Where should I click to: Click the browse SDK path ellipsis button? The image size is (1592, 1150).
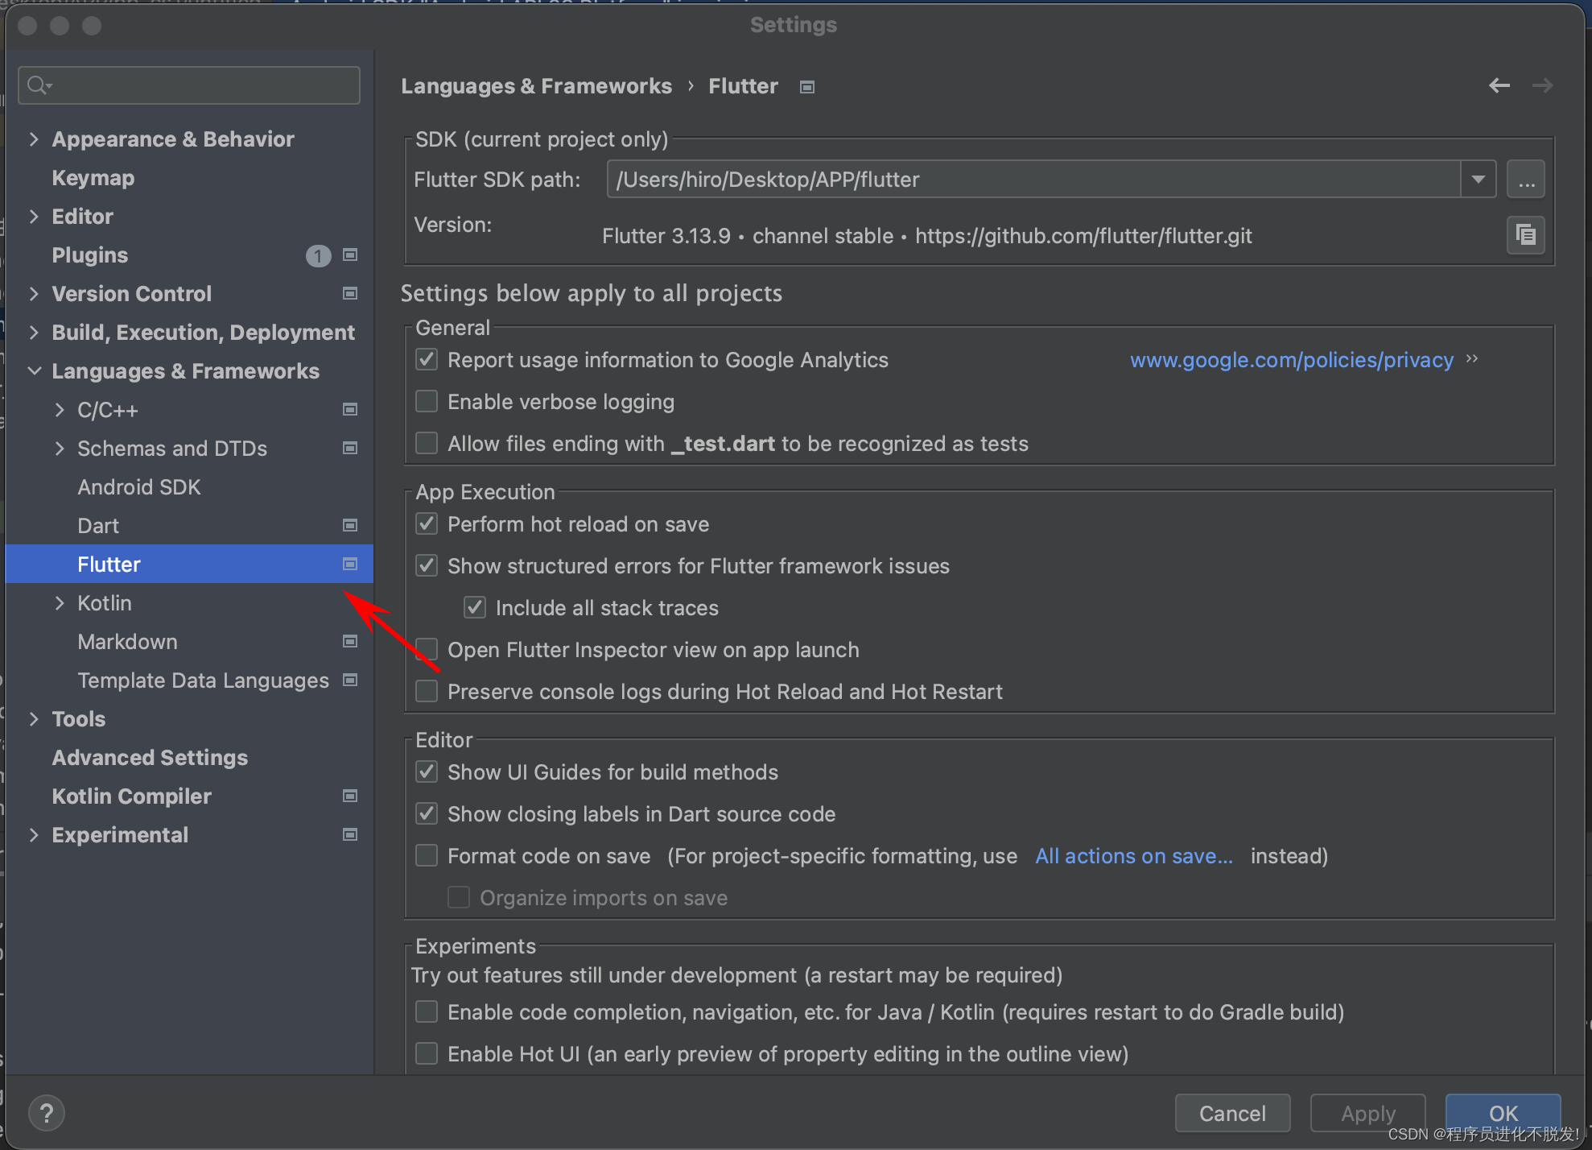1525,180
